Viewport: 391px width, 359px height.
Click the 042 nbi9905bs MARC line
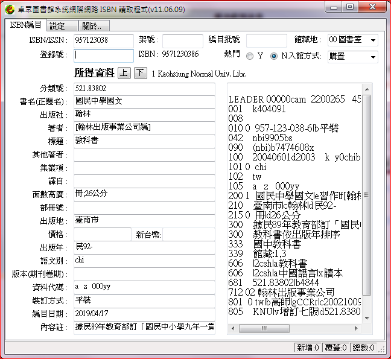(260, 138)
